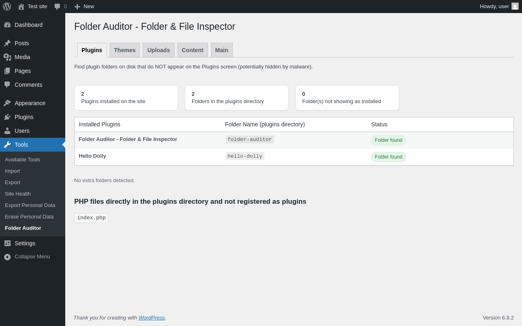Click the Settings sliders icon
522x326 pixels.
pos(7,243)
